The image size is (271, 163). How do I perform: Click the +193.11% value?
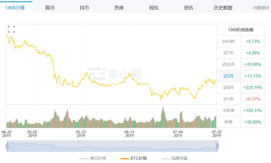coord(253,110)
